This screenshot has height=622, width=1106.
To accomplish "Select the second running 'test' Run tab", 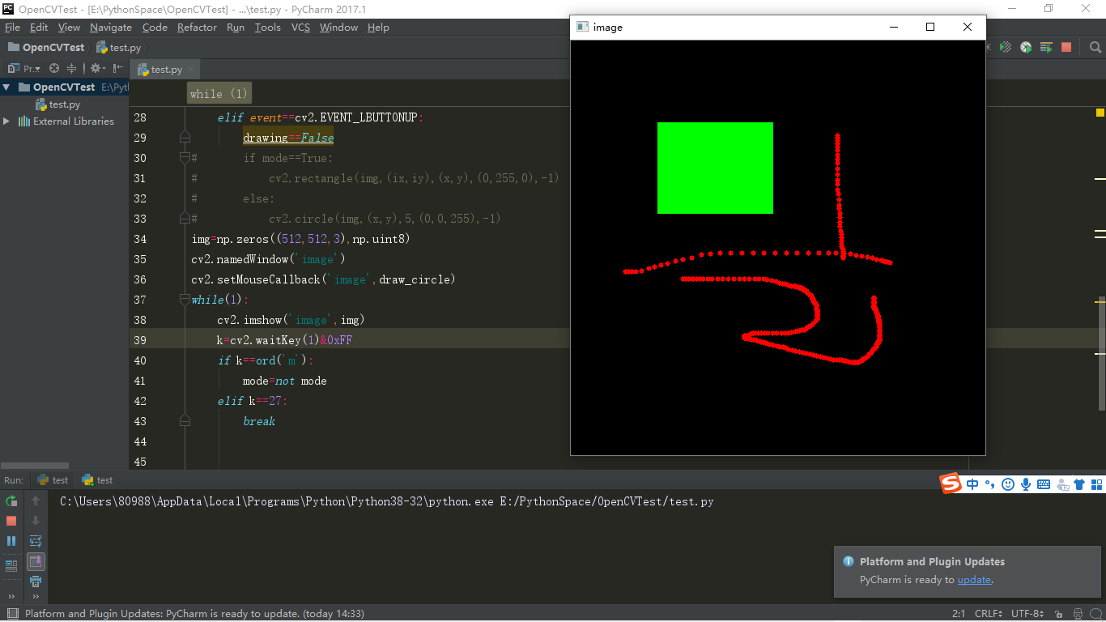I will tap(97, 480).
